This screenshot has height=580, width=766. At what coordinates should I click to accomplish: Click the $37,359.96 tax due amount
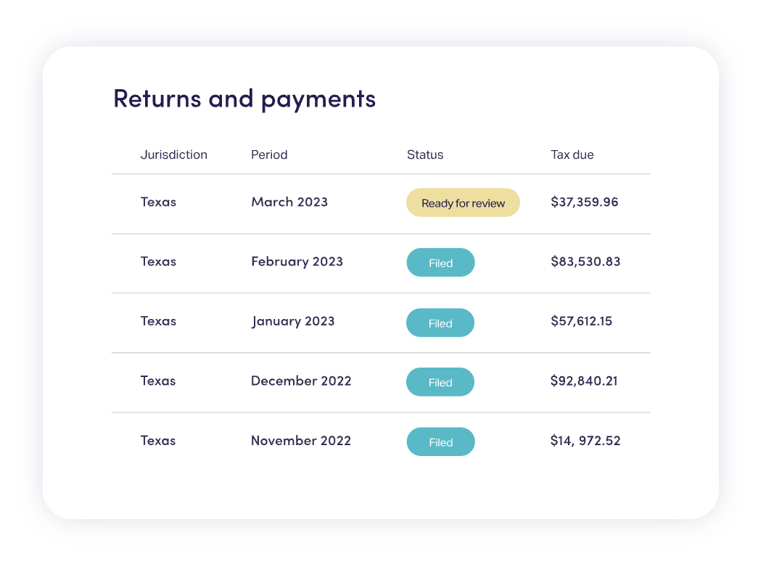[585, 202]
